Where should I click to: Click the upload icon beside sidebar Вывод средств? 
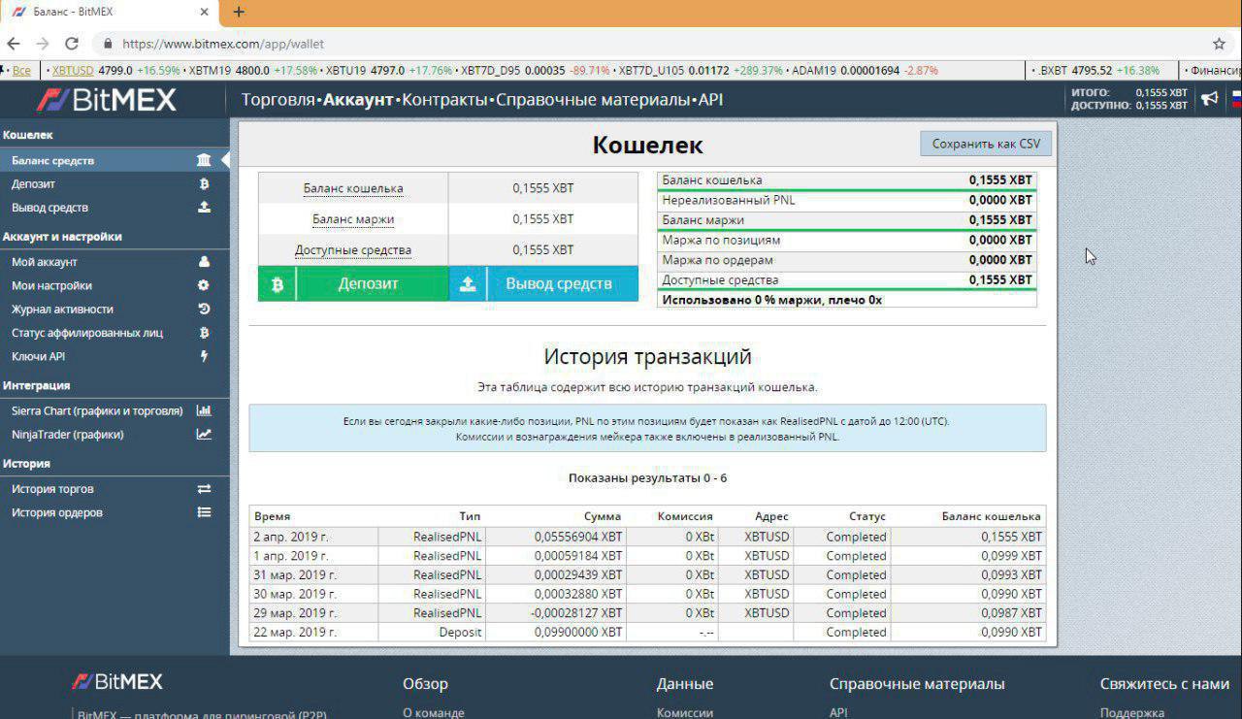tap(204, 207)
